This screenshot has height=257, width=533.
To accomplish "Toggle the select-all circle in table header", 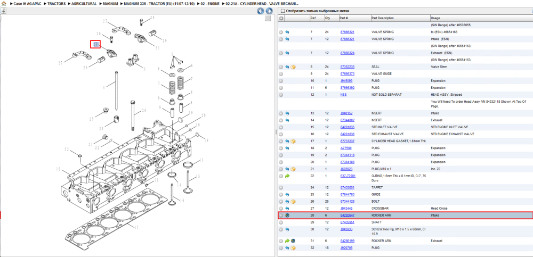I will 281,18.
